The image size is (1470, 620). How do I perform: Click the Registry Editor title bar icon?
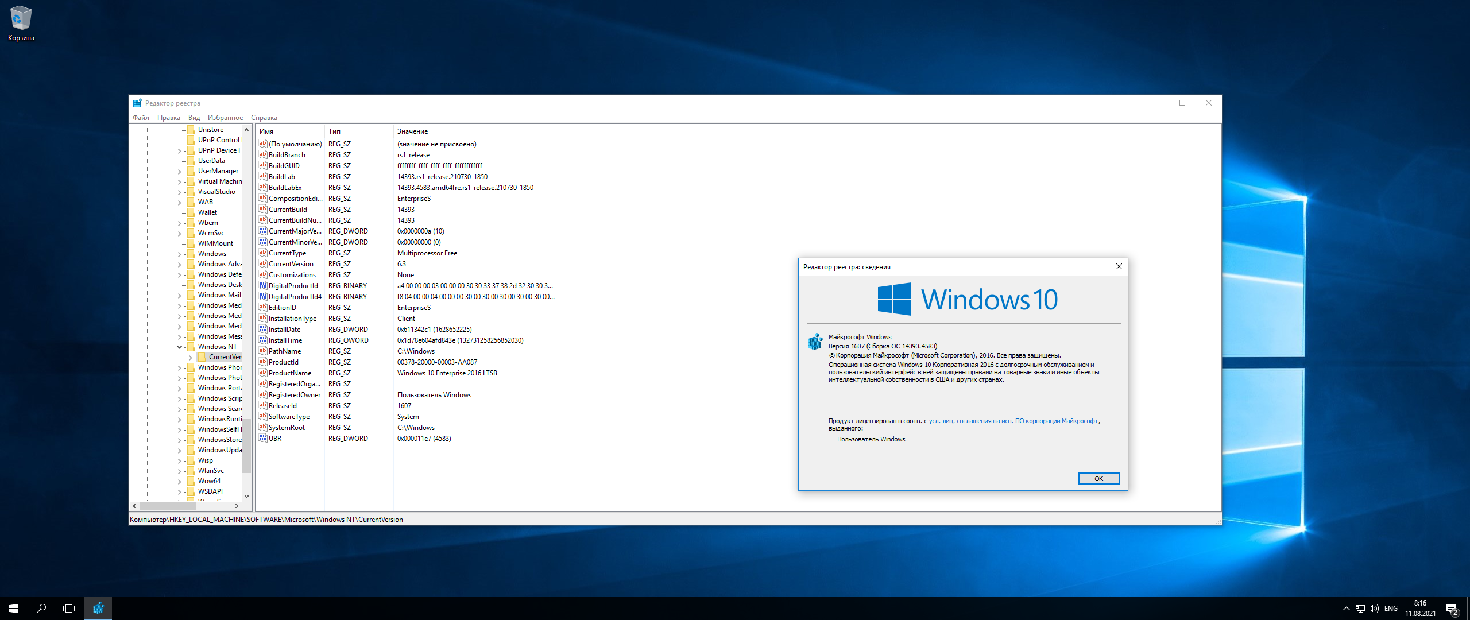tap(137, 103)
